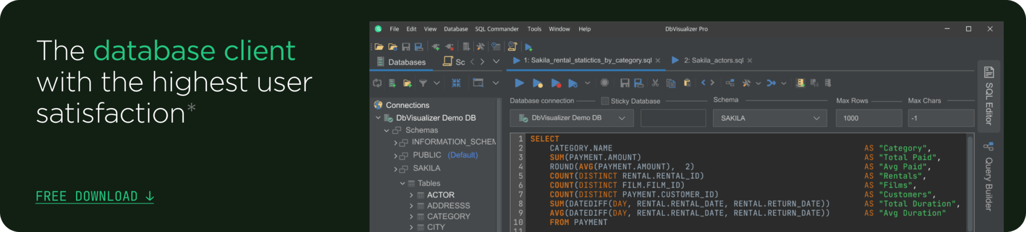Open the Window menu
This screenshot has height=232, width=1026.
tap(559, 29)
